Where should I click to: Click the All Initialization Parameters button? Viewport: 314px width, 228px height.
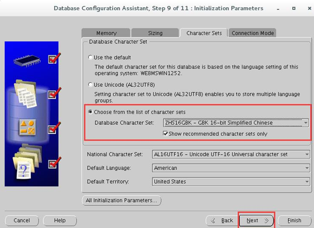pyautogui.click(x=121, y=200)
